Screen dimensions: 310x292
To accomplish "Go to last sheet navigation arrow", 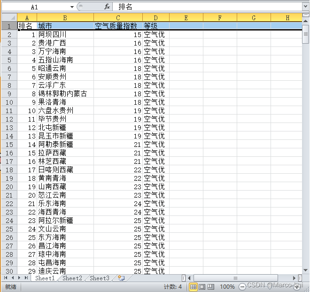I will 26,278.
